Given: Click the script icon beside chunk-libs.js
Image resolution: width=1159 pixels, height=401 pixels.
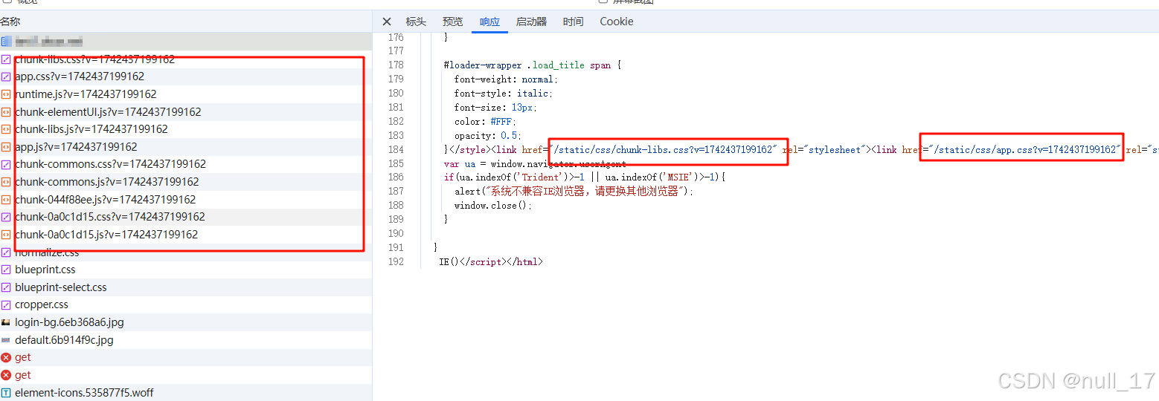Looking at the screenshot, I should pos(6,129).
